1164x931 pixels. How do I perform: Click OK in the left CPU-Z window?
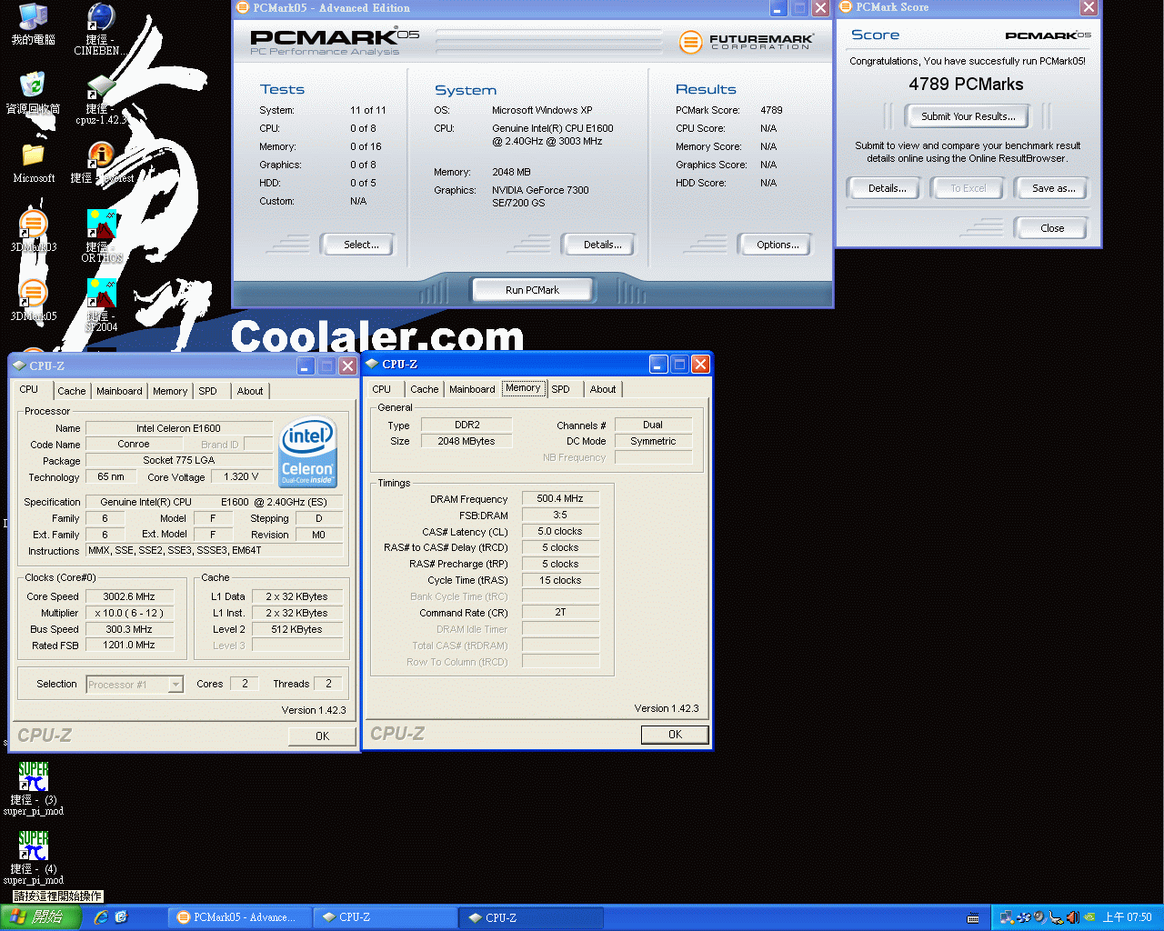[322, 736]
